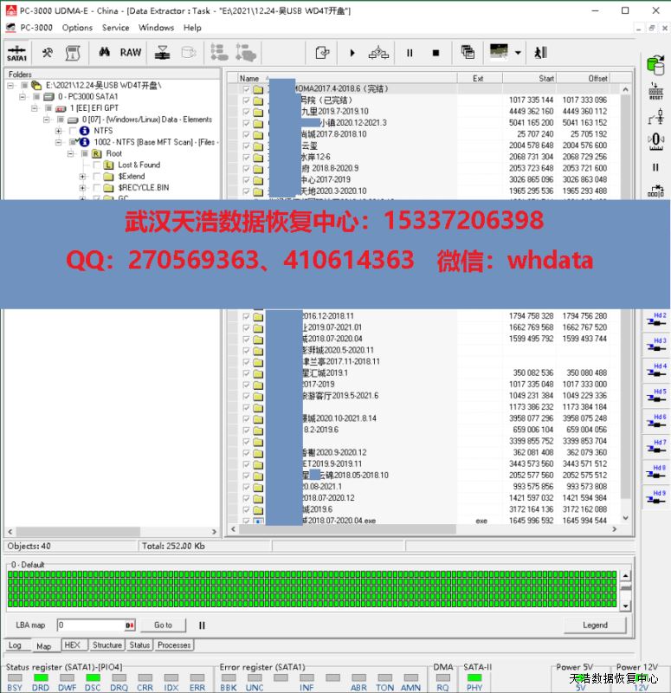671x693 pixels.
Task: Toggle the top-level NTFS partition checkbox
Action: (72, 131)
